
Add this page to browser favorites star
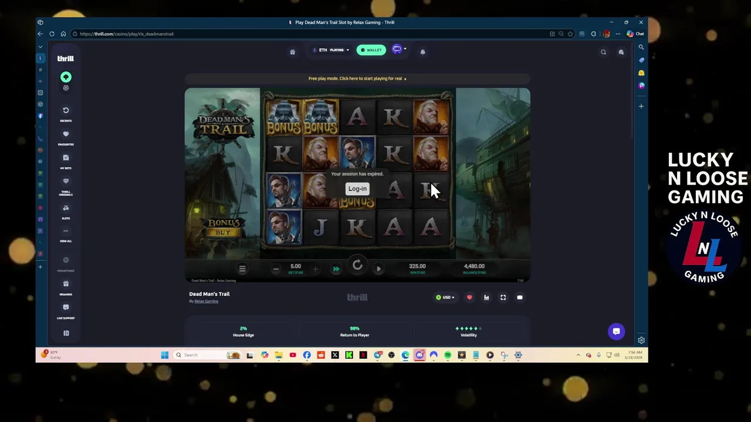click(x=570, y=34)
